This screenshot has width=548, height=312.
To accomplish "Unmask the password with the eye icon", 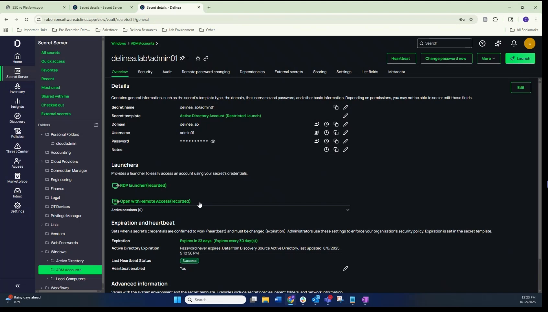I will point(213,141).
